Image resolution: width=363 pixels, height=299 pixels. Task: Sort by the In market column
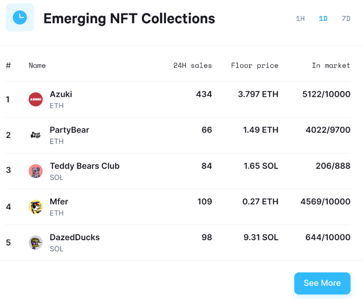coord(331,65)
